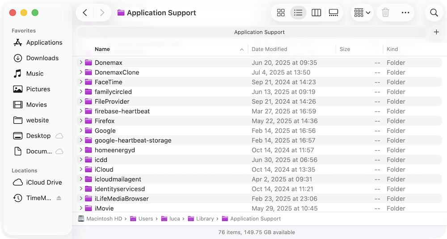Open Movies in the sidebar
447x239 pixels.
(30, 105)
